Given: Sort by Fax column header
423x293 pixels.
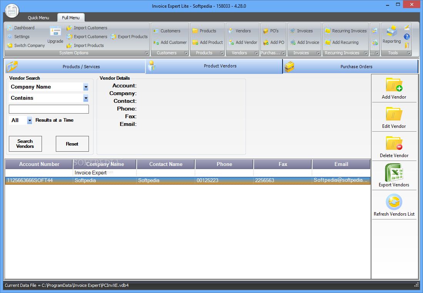Looking at the screenshot, I should pyautogui.click(x=283, y=164).
